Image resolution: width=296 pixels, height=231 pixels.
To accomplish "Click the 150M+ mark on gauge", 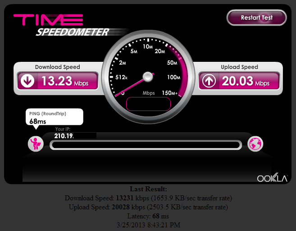I will 169,93.
